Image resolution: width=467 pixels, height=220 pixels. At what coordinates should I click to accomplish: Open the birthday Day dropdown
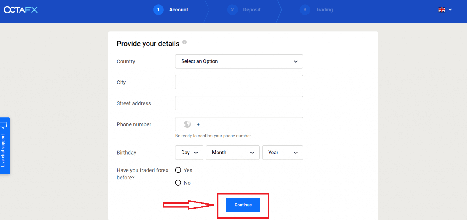tap(189, 153)
